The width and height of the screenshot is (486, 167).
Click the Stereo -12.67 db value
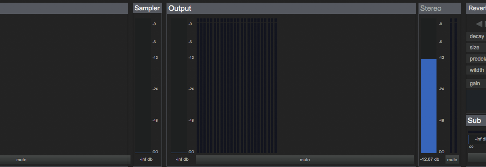[430, 159]
